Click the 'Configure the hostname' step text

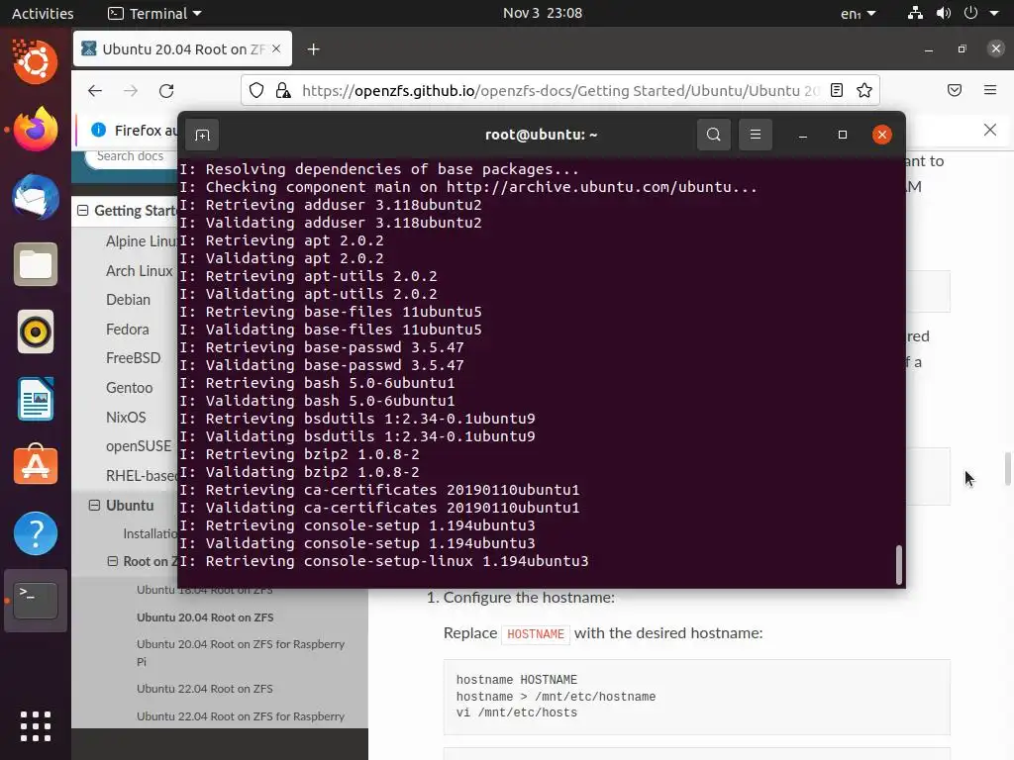coord(529,597)
